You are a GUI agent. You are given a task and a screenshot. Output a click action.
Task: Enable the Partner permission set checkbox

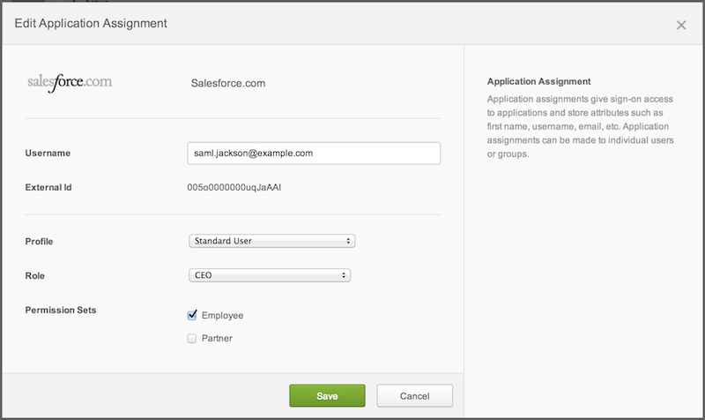click(x=192, y=338)
